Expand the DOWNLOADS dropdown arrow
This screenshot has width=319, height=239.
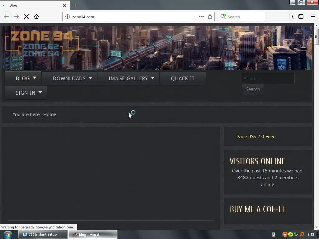90,78
